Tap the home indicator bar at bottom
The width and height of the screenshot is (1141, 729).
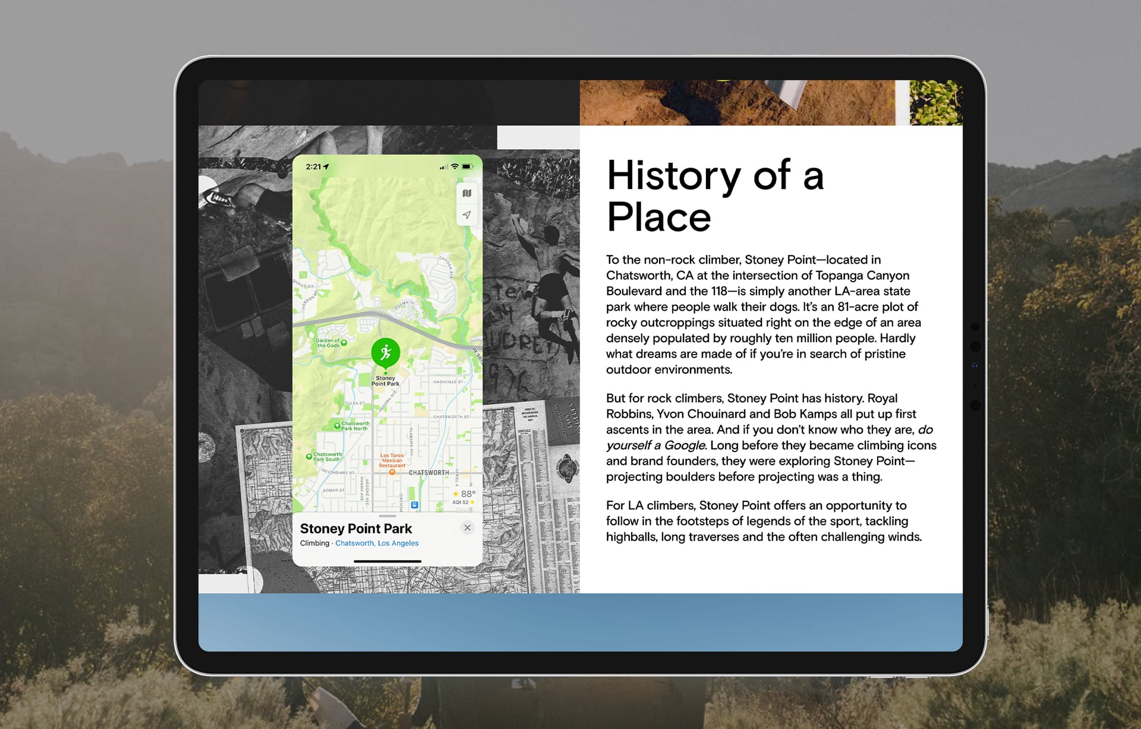tap(387, 561)
